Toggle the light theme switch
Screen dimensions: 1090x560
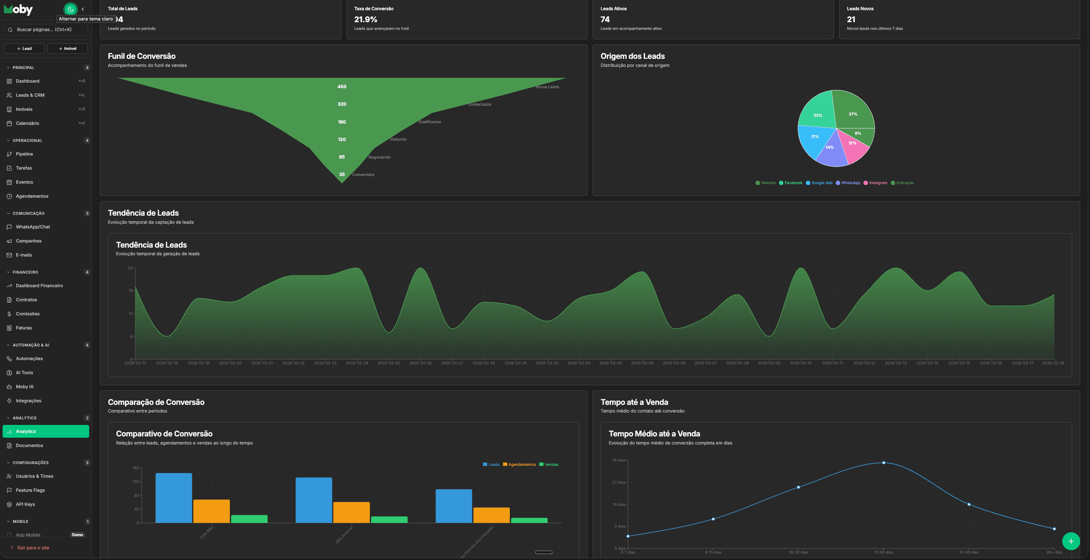pyautogui.click(x=70, y=9)
